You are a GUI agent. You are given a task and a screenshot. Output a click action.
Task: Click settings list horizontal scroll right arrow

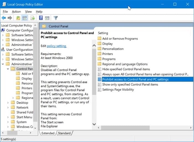point(191,128)
